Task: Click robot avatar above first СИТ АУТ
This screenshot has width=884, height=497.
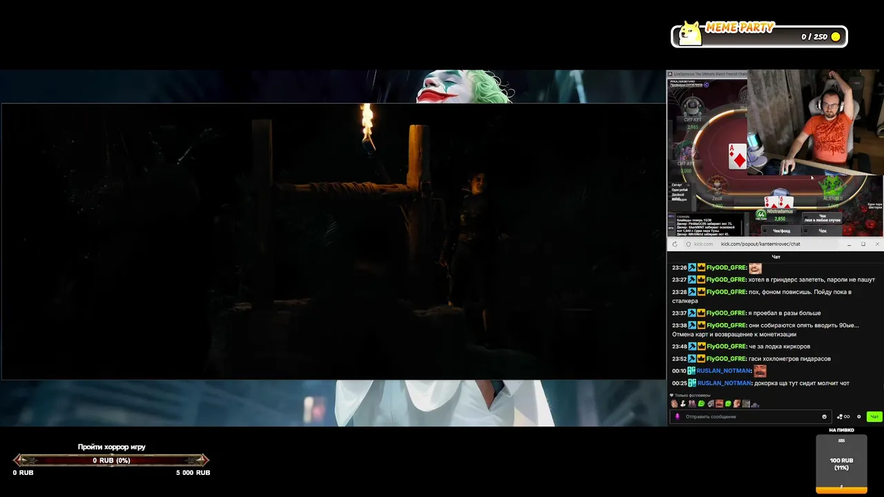Action: click(x=691, y=106)
